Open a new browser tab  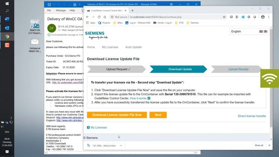[x=132, y=10]
